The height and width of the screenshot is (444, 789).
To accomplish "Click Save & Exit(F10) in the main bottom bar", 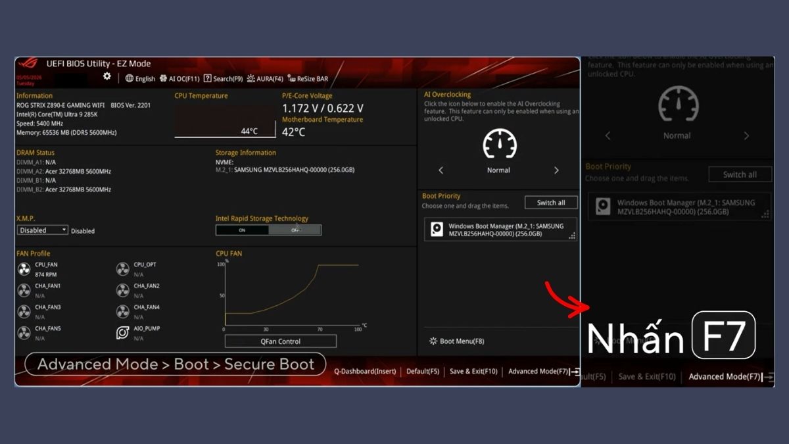I will pyautogui.click(x=473, y=372).
